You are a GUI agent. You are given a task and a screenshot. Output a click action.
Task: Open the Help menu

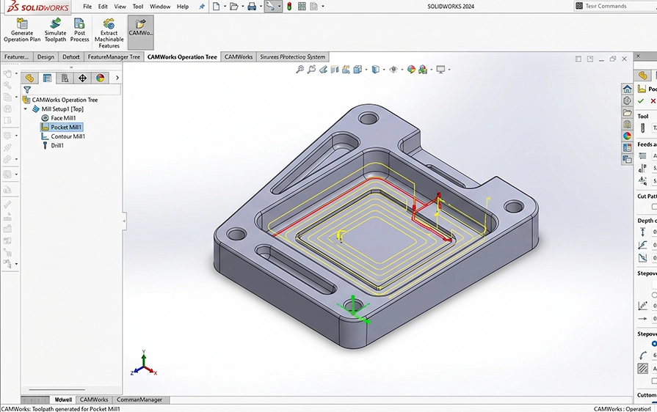click(183, 7)
